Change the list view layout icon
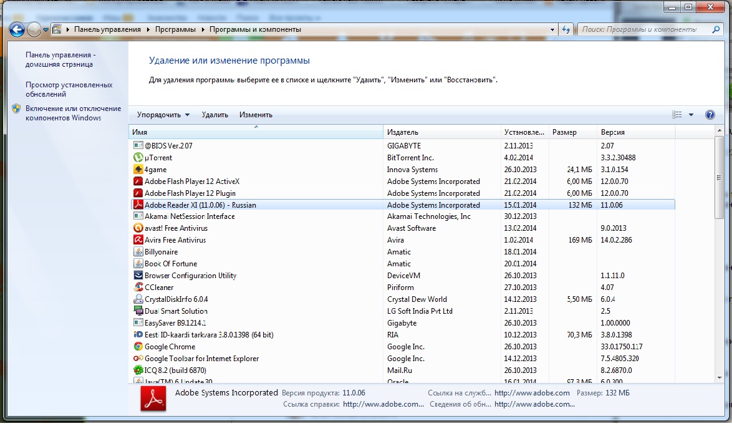 (677, 115)
